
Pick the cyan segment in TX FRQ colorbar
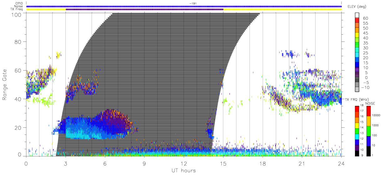[x=356, y=136]
